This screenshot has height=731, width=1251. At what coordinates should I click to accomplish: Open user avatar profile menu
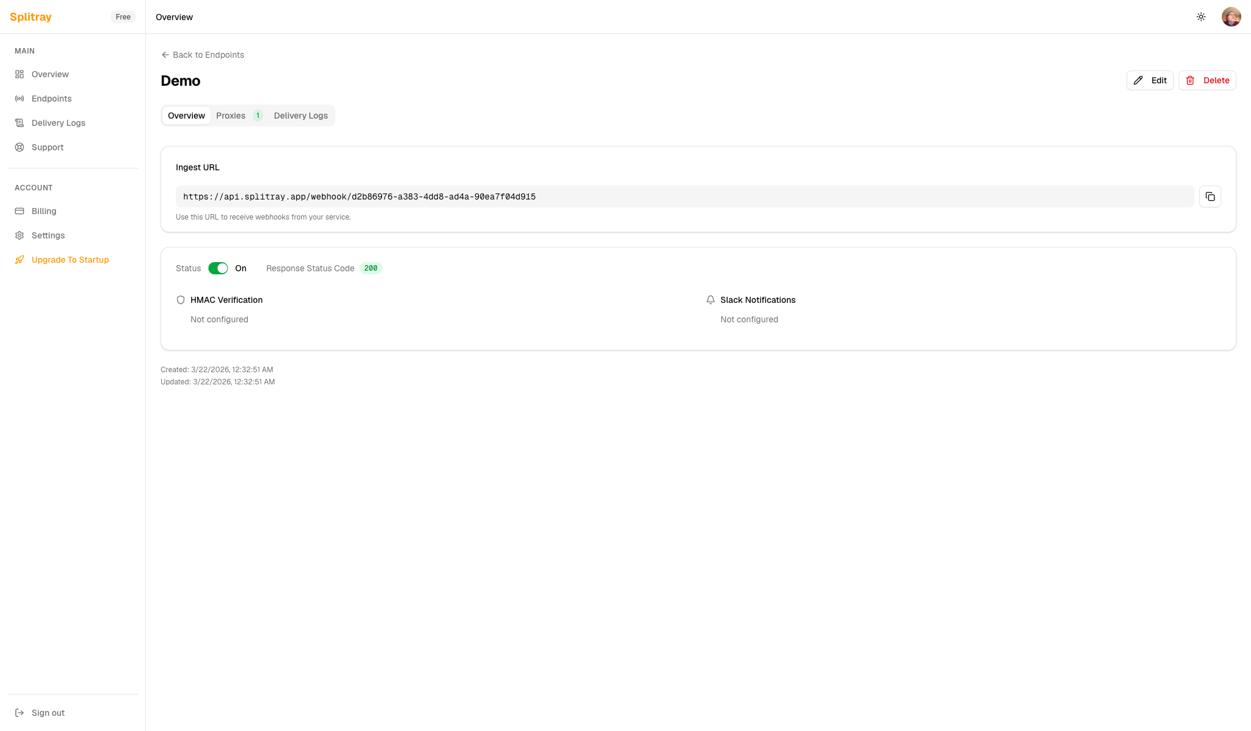1231,17
